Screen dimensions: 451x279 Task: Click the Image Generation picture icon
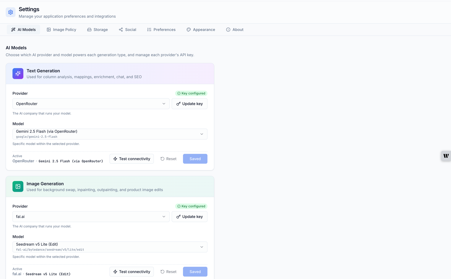pos(18,187)
